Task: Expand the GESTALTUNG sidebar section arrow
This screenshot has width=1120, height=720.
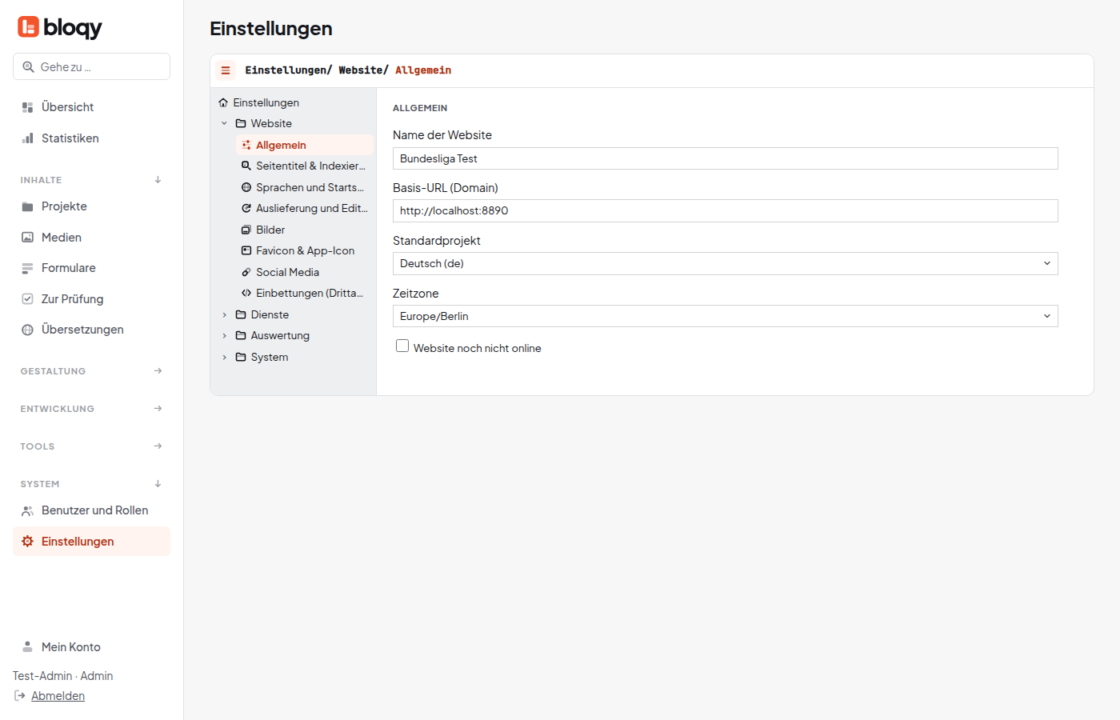Action: click(x=158, y=371)
